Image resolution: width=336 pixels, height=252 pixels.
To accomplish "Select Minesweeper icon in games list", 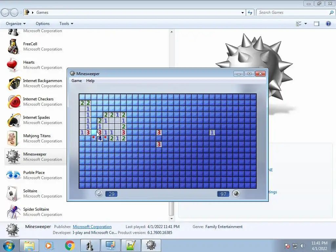I will (13, 157).
